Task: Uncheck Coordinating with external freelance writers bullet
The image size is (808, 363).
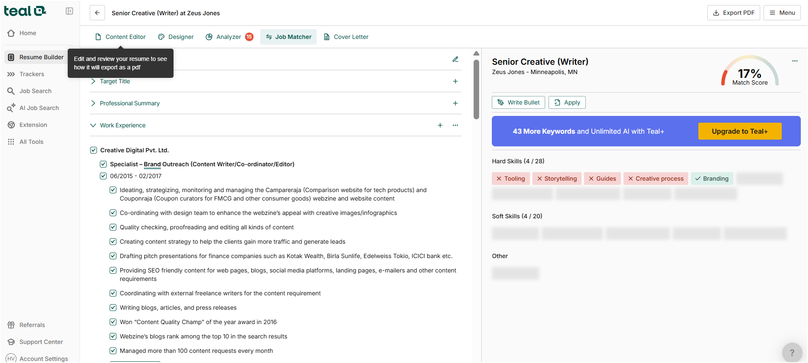Action: 113,293
